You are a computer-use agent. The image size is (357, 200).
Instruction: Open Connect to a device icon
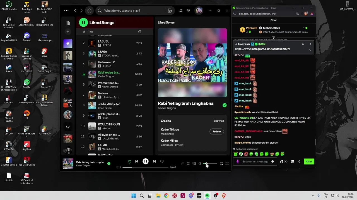click(x=194, y=164)
